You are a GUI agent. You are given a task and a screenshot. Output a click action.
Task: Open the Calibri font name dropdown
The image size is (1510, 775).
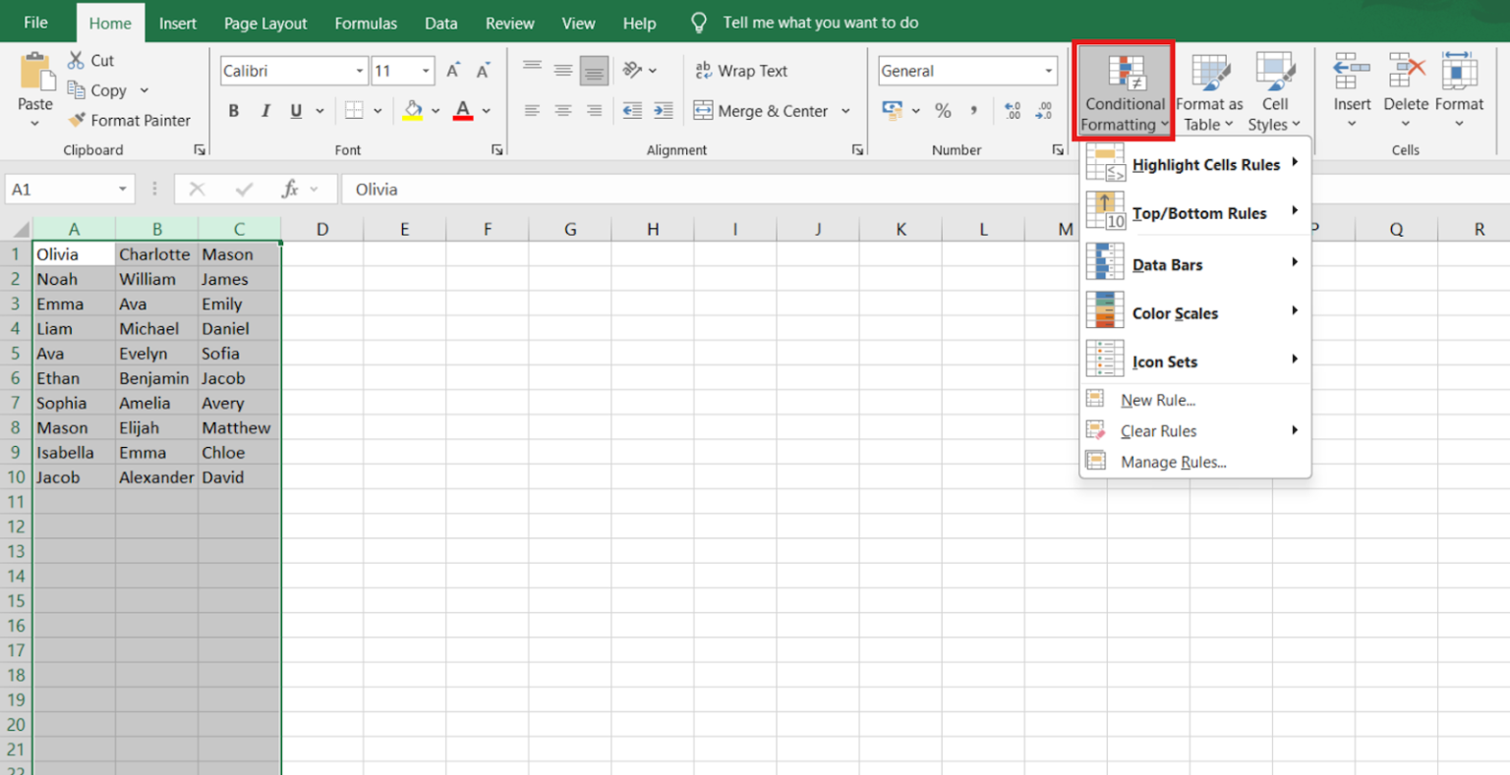click(360, 71)
